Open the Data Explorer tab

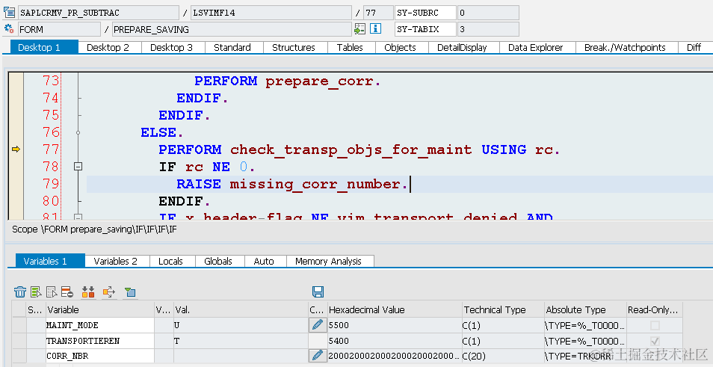point(536,47)
